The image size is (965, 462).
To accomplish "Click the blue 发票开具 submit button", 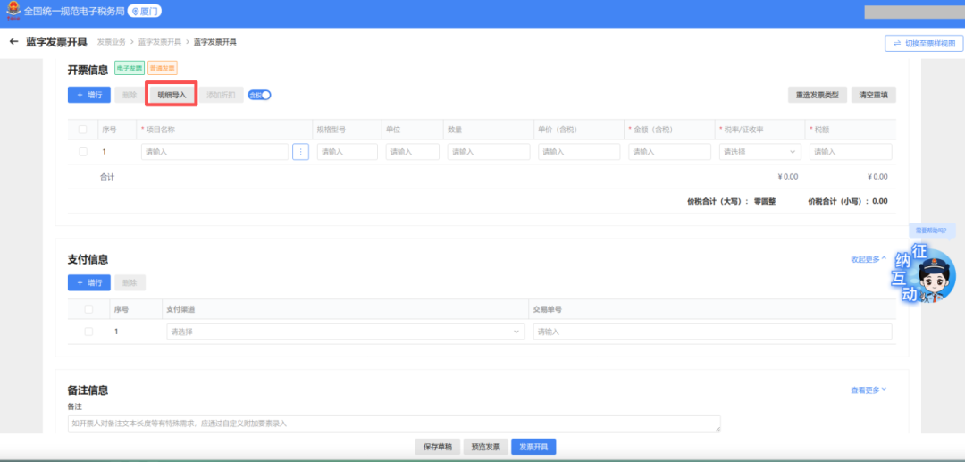I will 533,447.
